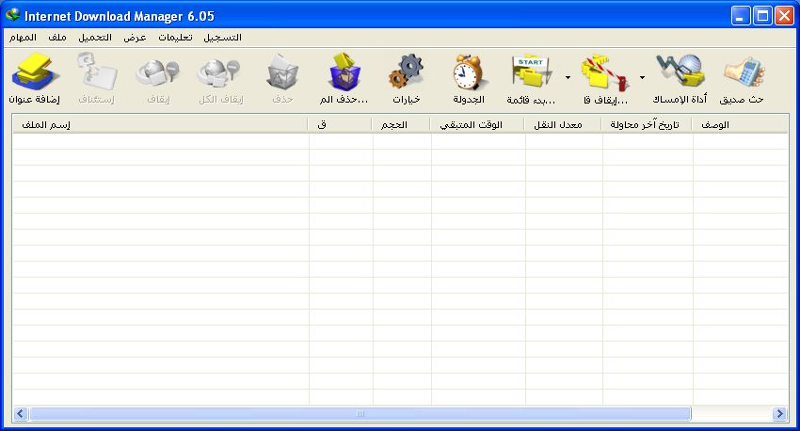Screen dimensions: 800x431
Task: Close the Internet Download Manager window
Action: point(784,16)
